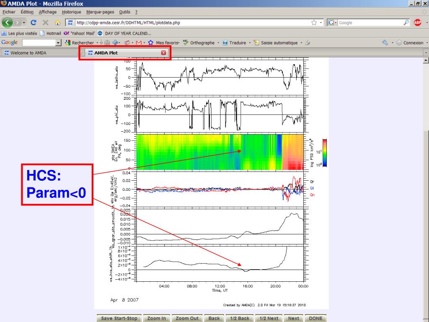Open the history dropdown beside Forward arrow
Viewport: 429px width, 322px height.
(24, 23)
